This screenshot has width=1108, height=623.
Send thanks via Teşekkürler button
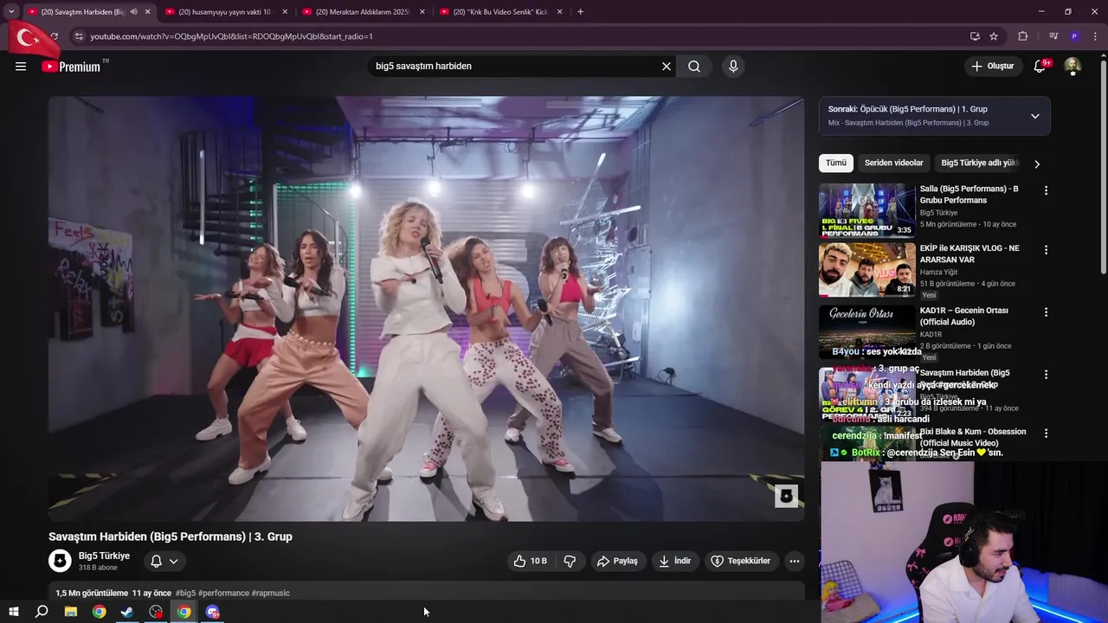[x=741, y=561]
